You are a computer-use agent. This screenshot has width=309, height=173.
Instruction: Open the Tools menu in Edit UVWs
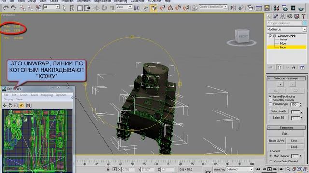(x=34, y=95)
